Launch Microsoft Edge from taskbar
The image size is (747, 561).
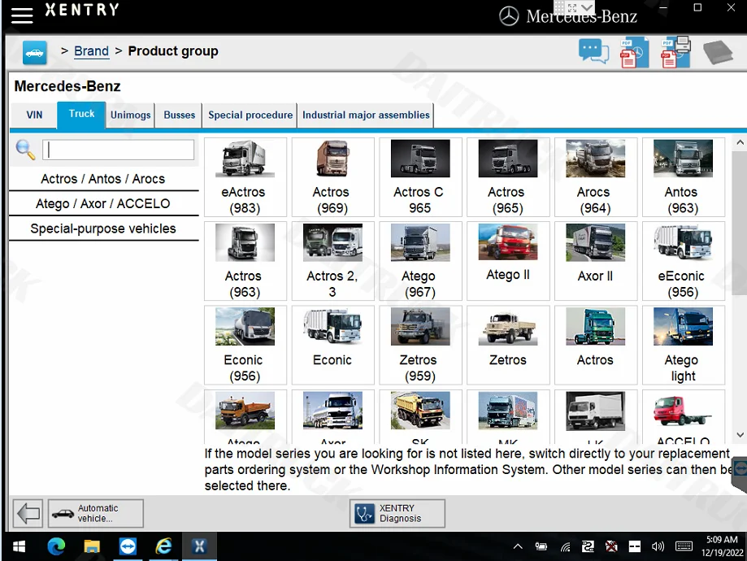point(56,546)
